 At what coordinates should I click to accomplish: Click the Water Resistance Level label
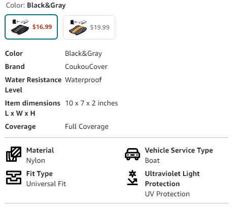[x=33, y=85]
